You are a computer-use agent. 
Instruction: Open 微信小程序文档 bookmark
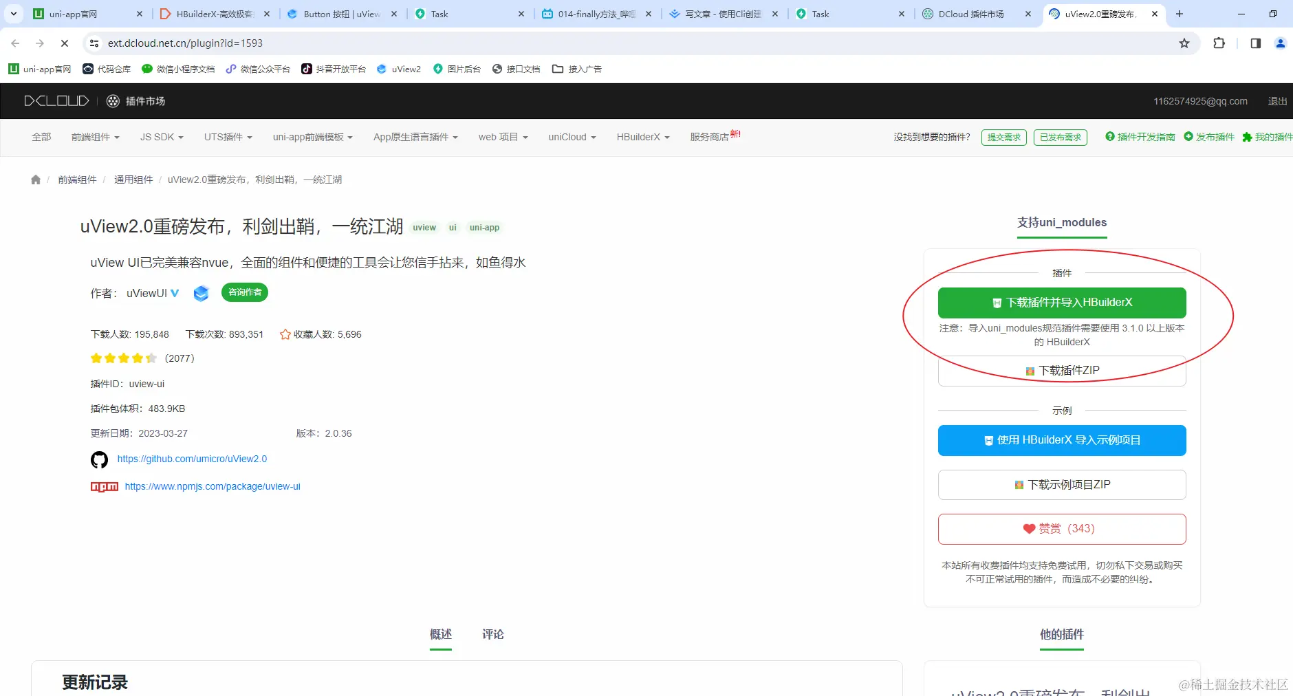point(178,69)
